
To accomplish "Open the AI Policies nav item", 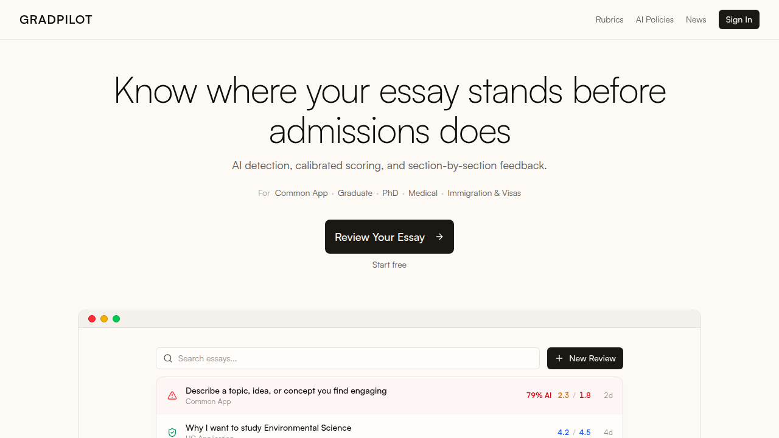I will tap(655, 19).
